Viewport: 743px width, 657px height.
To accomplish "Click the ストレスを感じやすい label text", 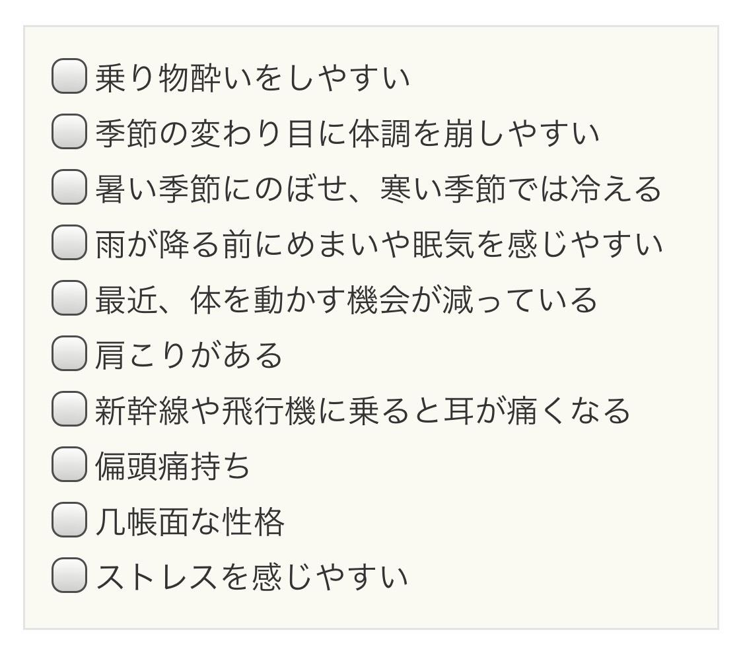I will click(x=252, y=577).
